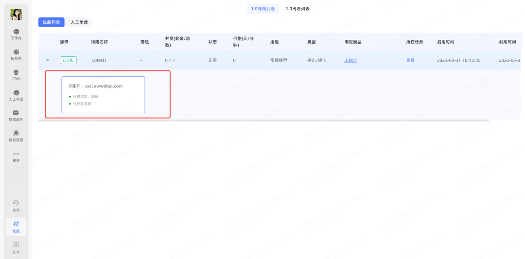Select 线路 lines sidebar icon
The width and height of the screenshot is (525, 259).
click(16, 226)
